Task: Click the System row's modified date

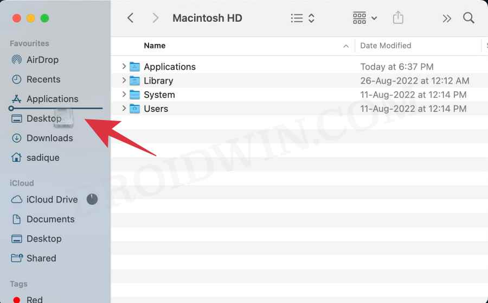Action: click(413, 94)
